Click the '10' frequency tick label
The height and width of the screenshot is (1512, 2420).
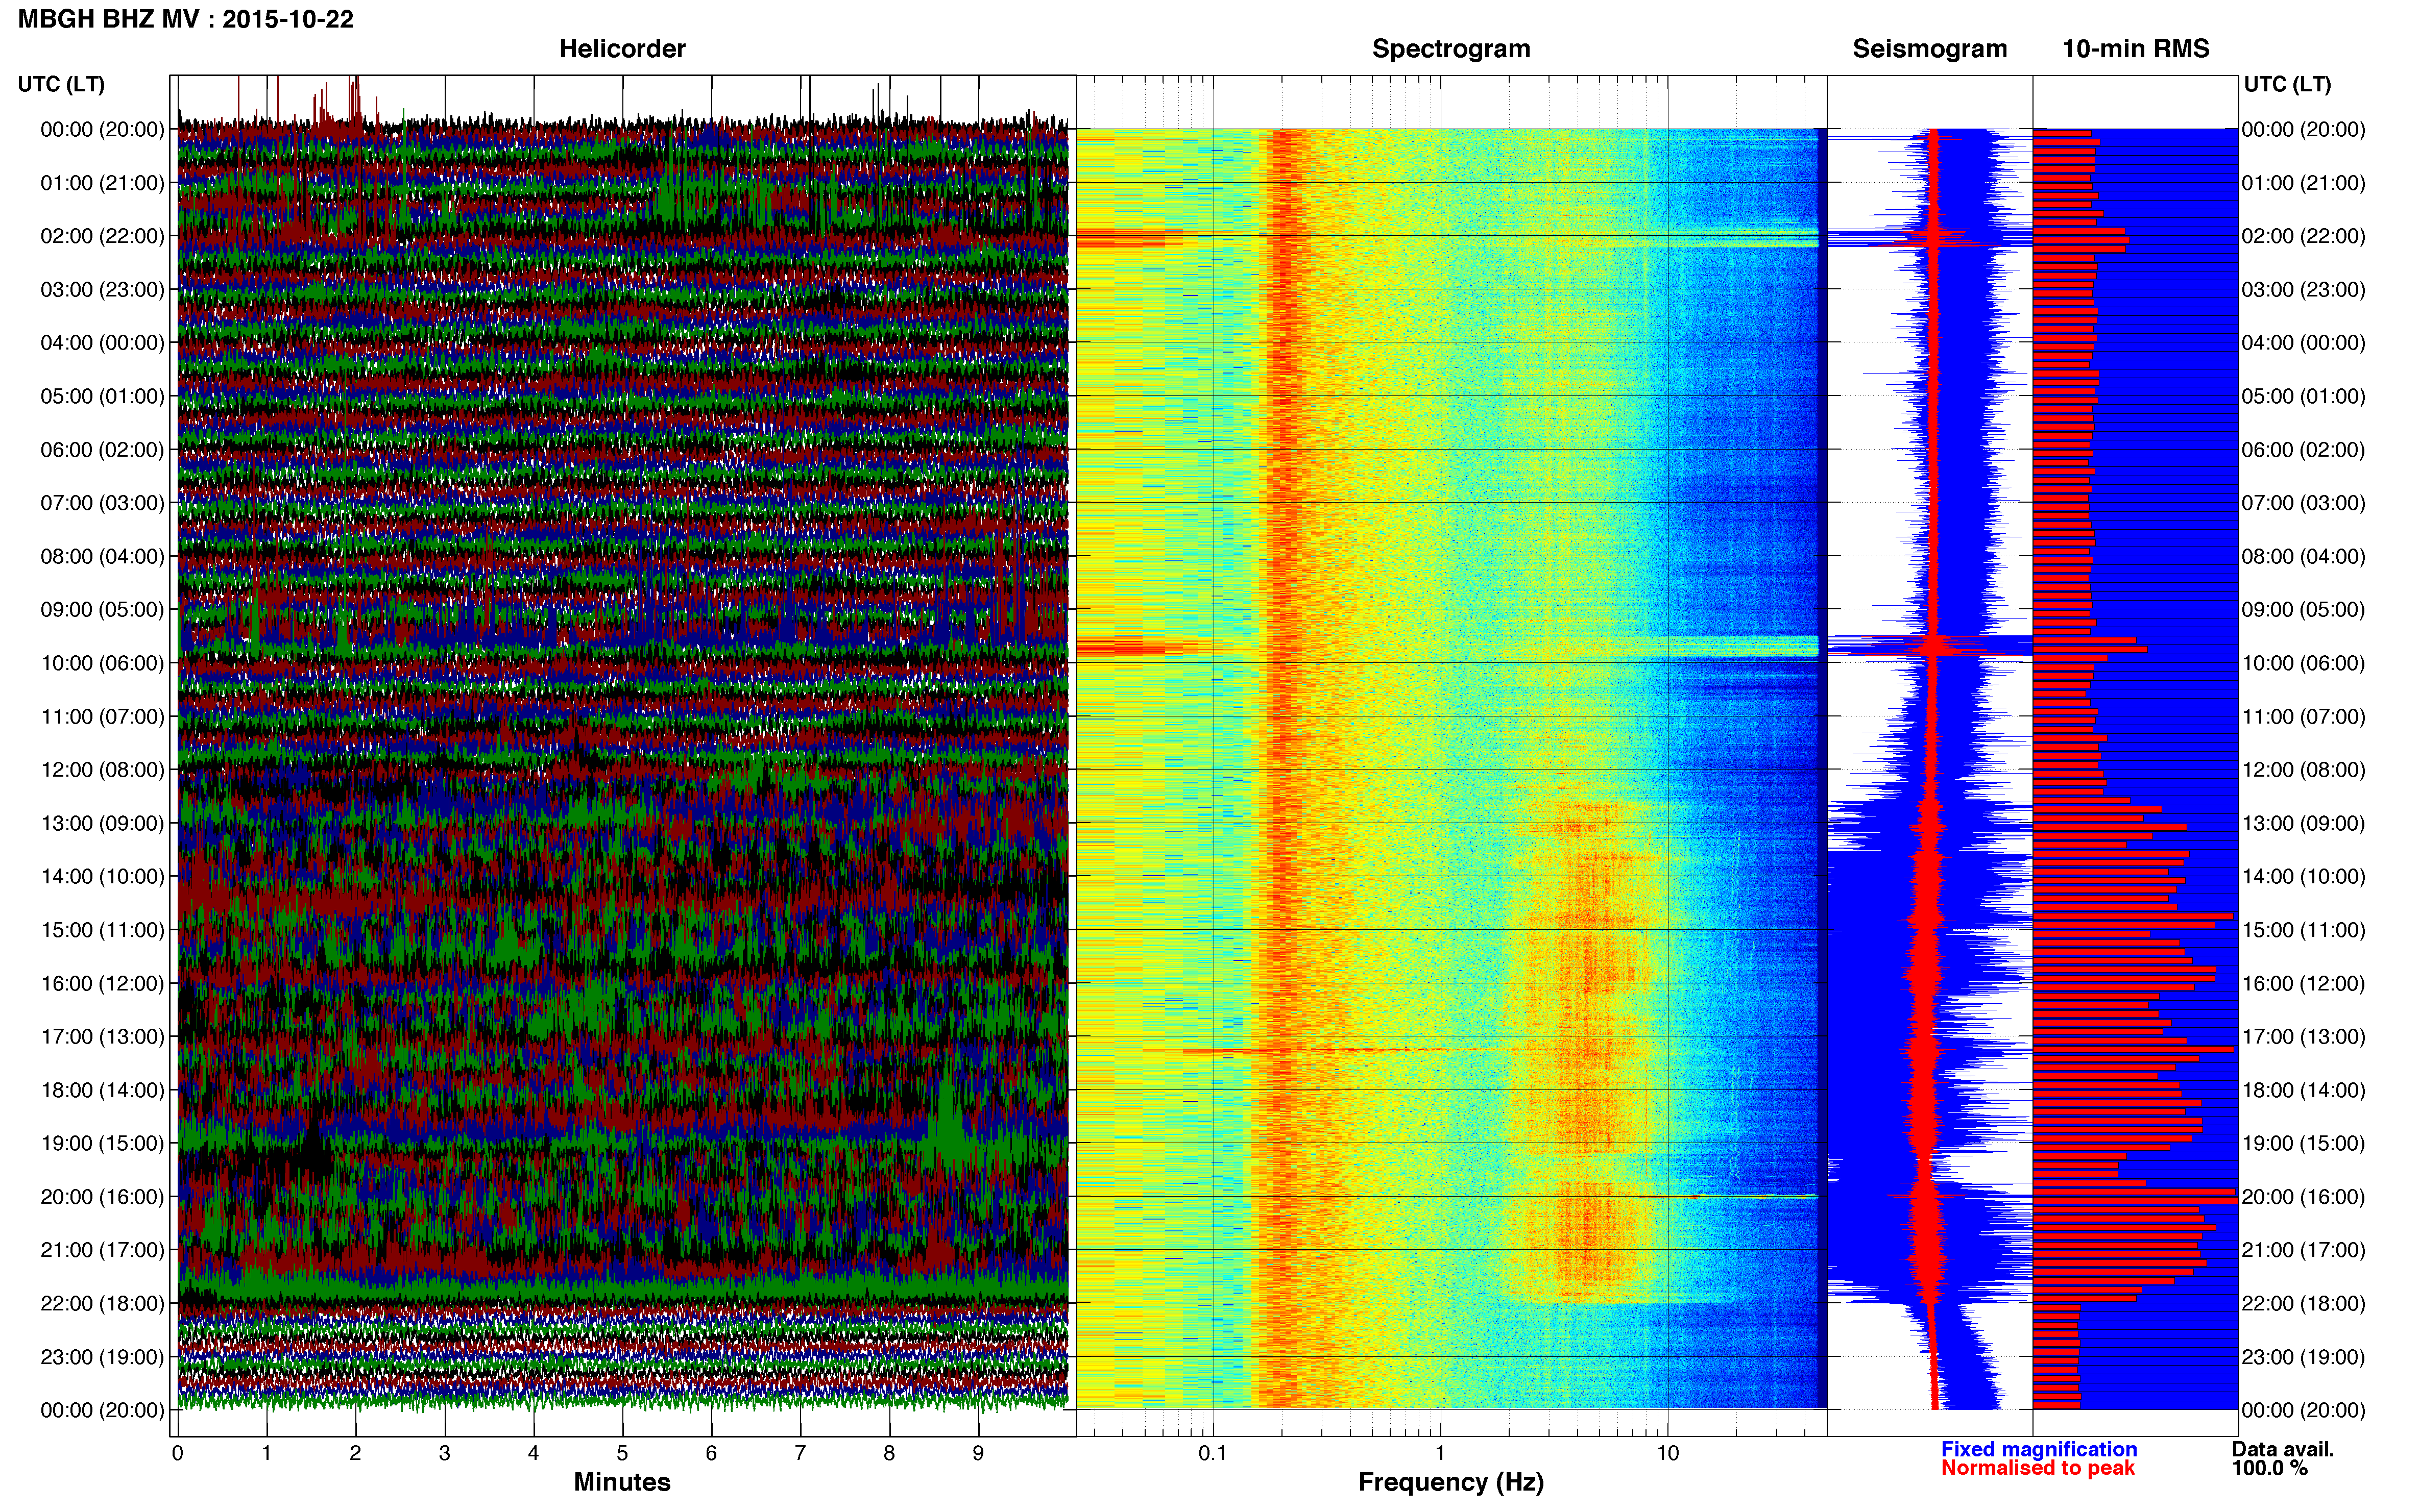tap(1667, 1453)
